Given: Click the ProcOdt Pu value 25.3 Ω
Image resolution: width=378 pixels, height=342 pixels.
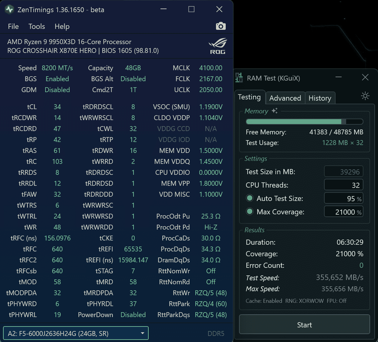Looking at the screenshot, I should coord(211,216).
